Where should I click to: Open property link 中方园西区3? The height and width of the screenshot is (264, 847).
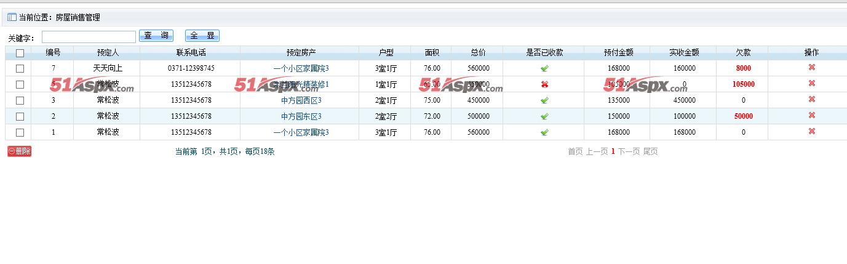pyautogui.click(x=301, y=100)
